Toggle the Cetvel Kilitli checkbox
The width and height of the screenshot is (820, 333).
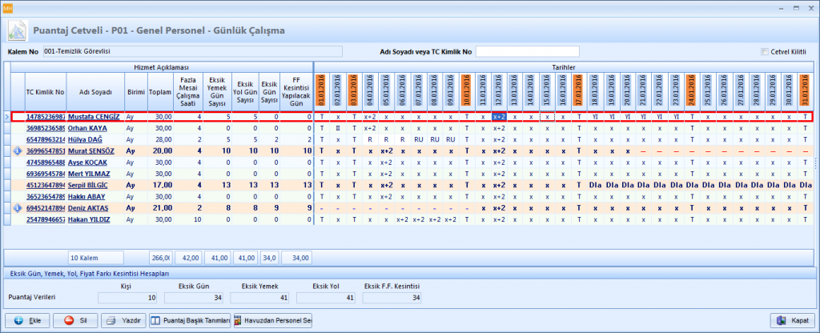coord(766,52)
